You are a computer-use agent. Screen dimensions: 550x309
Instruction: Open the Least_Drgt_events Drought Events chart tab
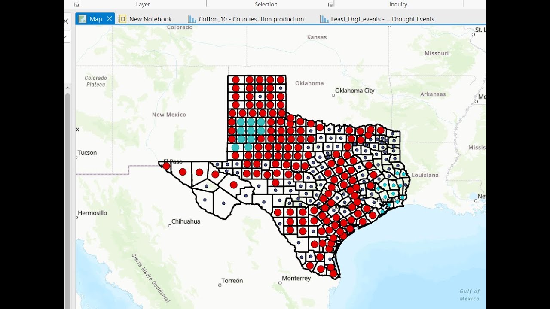click(377, 19)
